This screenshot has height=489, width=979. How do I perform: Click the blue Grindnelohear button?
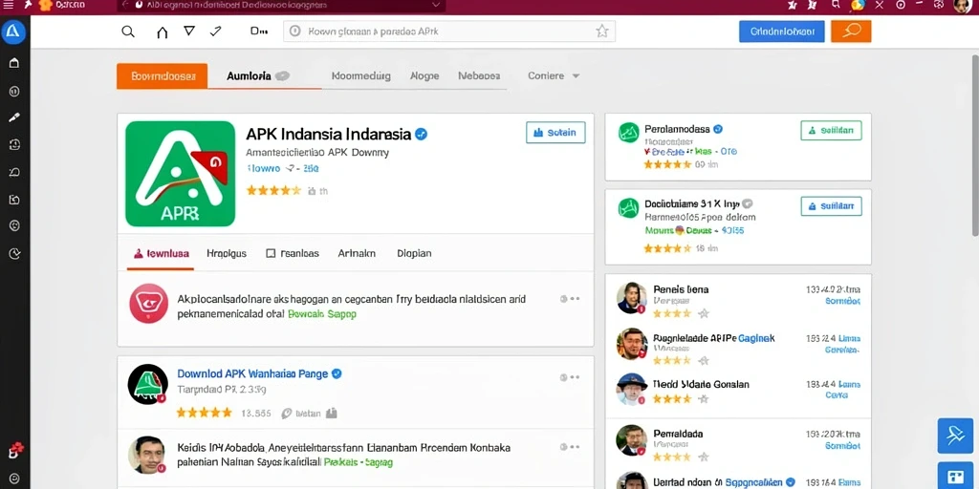(782, 32)
